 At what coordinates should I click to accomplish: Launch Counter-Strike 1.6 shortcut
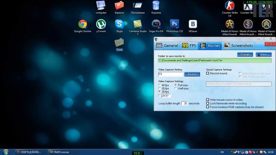coord(230,9)
